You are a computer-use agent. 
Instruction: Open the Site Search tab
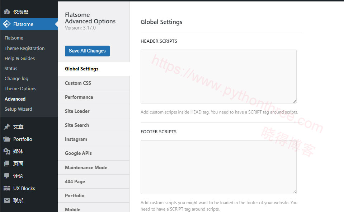[x=94, y=125]
